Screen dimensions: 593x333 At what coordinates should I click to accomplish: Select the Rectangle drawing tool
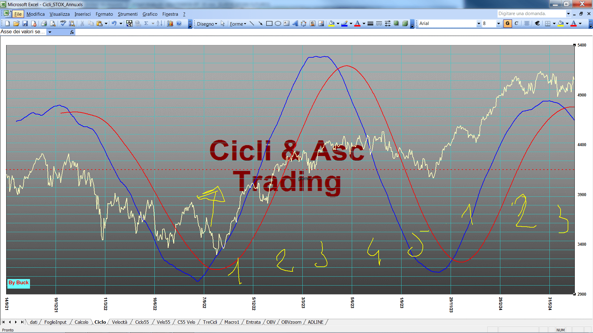point(269,23)
